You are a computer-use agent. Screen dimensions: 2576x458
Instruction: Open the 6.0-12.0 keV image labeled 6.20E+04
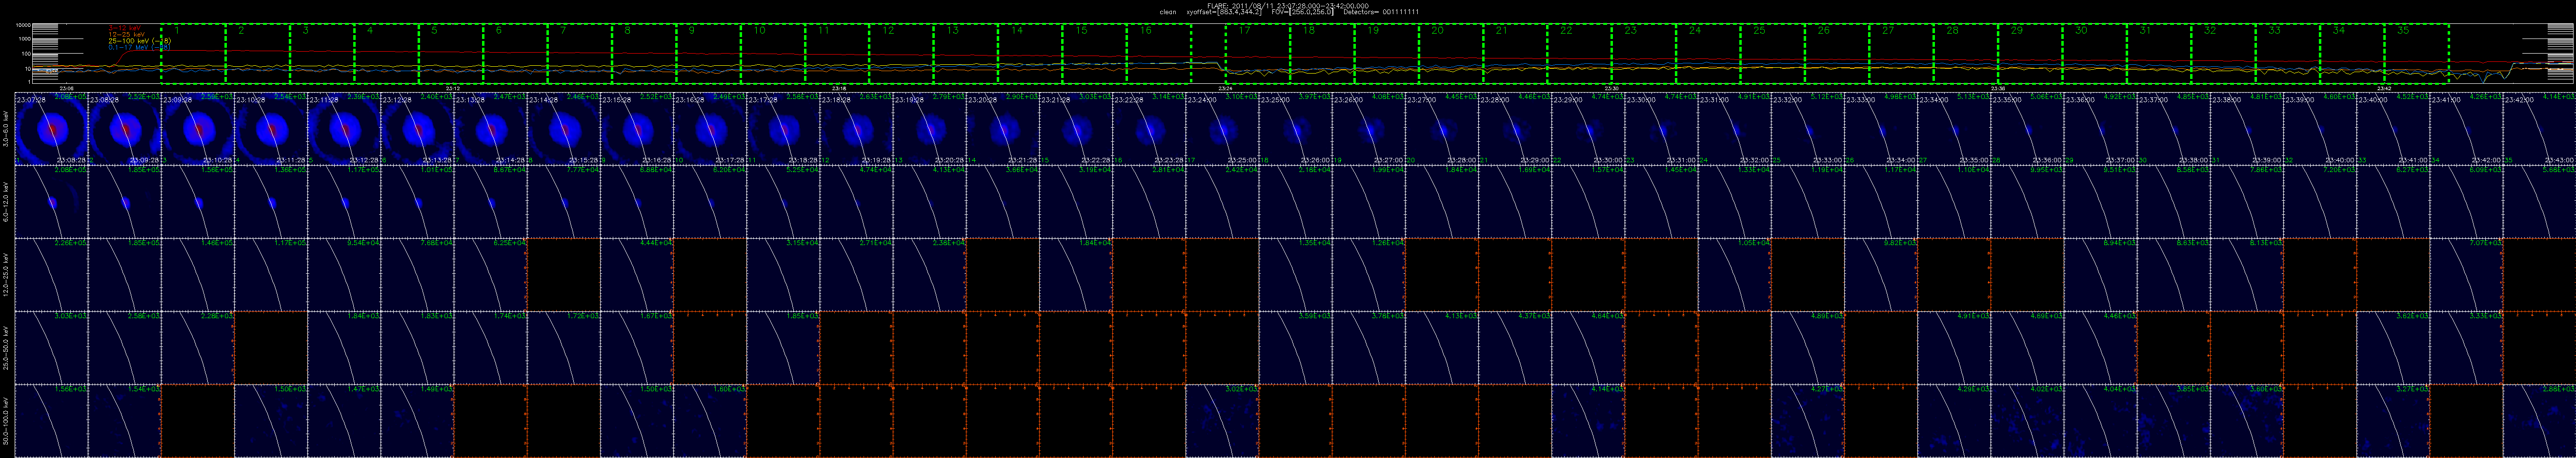tap(710, 202)
